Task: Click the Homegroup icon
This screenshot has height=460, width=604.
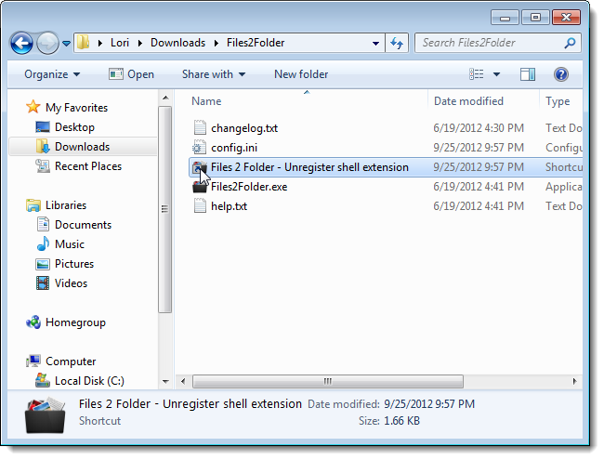Action: click(x=33, y=322)
